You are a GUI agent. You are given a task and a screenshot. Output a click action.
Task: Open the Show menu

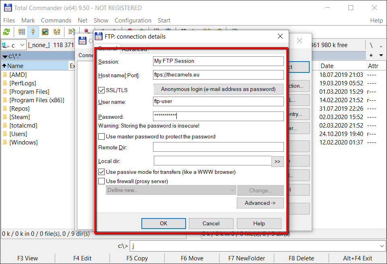click(x=101, y=21)
